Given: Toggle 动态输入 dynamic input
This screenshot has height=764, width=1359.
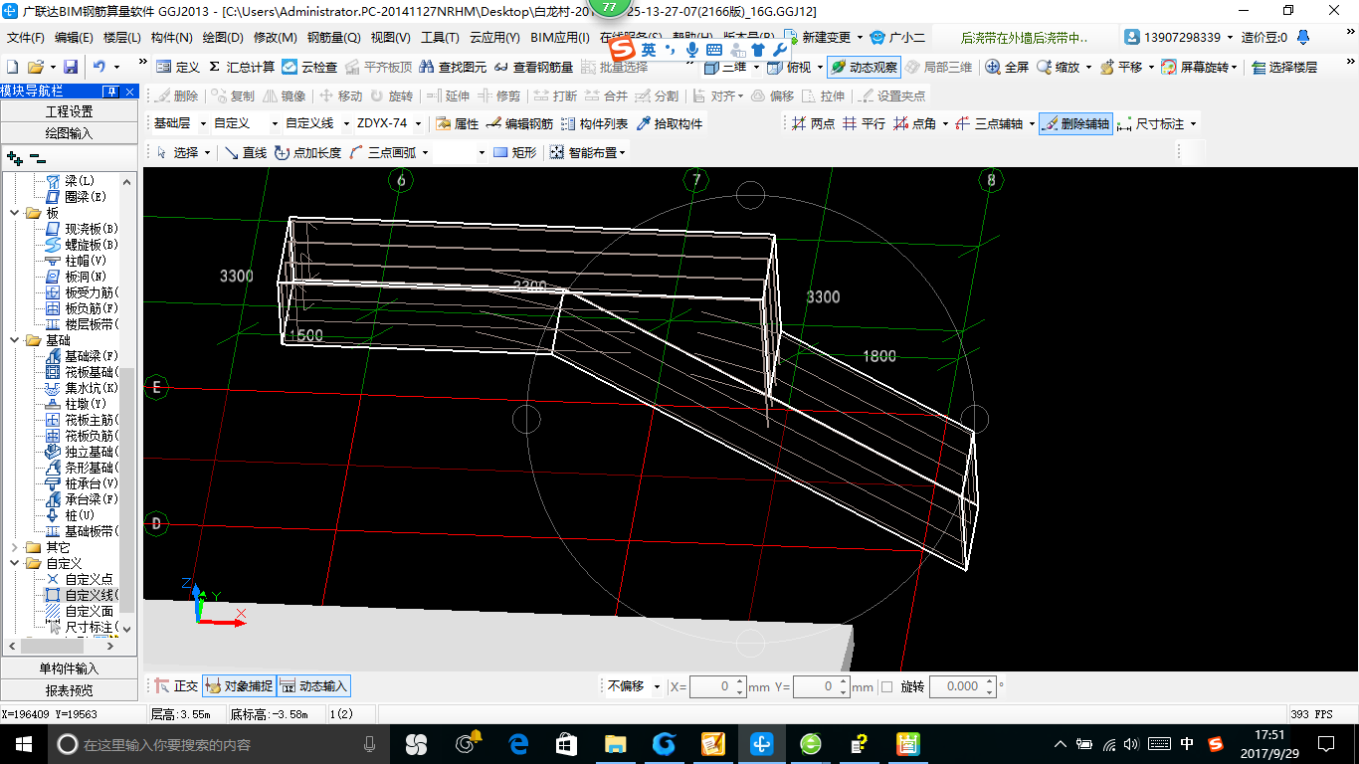Looking at the screenshot, I should coord(313,686).
